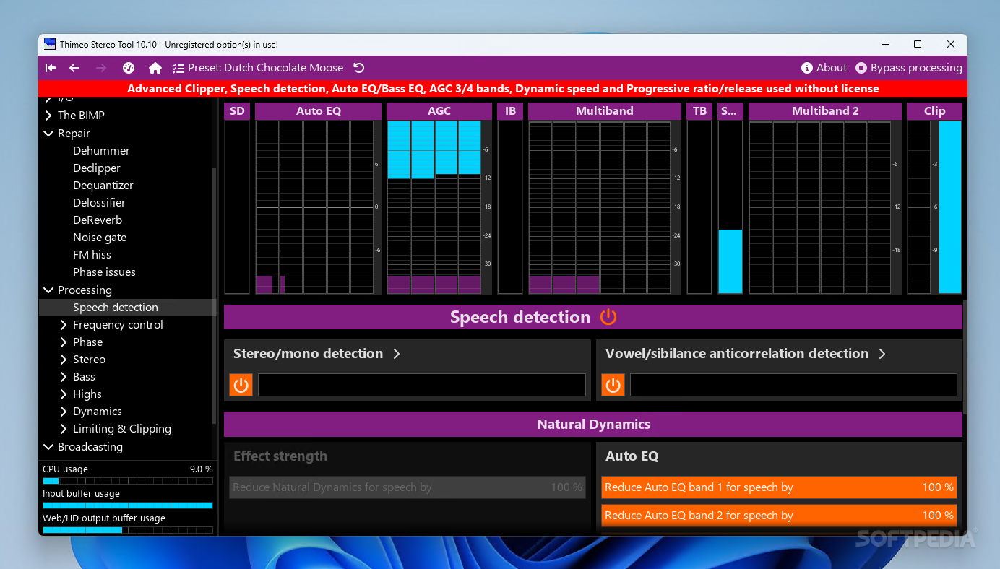The image size is (1000, 569).
Task: Select DeReverb in the sidebar
Action: [98, 220]
